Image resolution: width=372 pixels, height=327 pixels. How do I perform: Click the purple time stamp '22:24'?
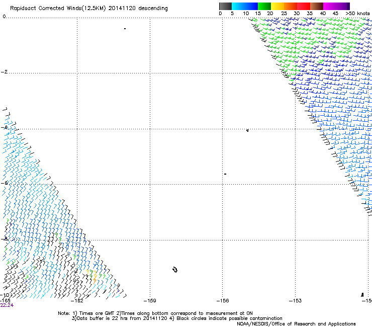[7, 305]
